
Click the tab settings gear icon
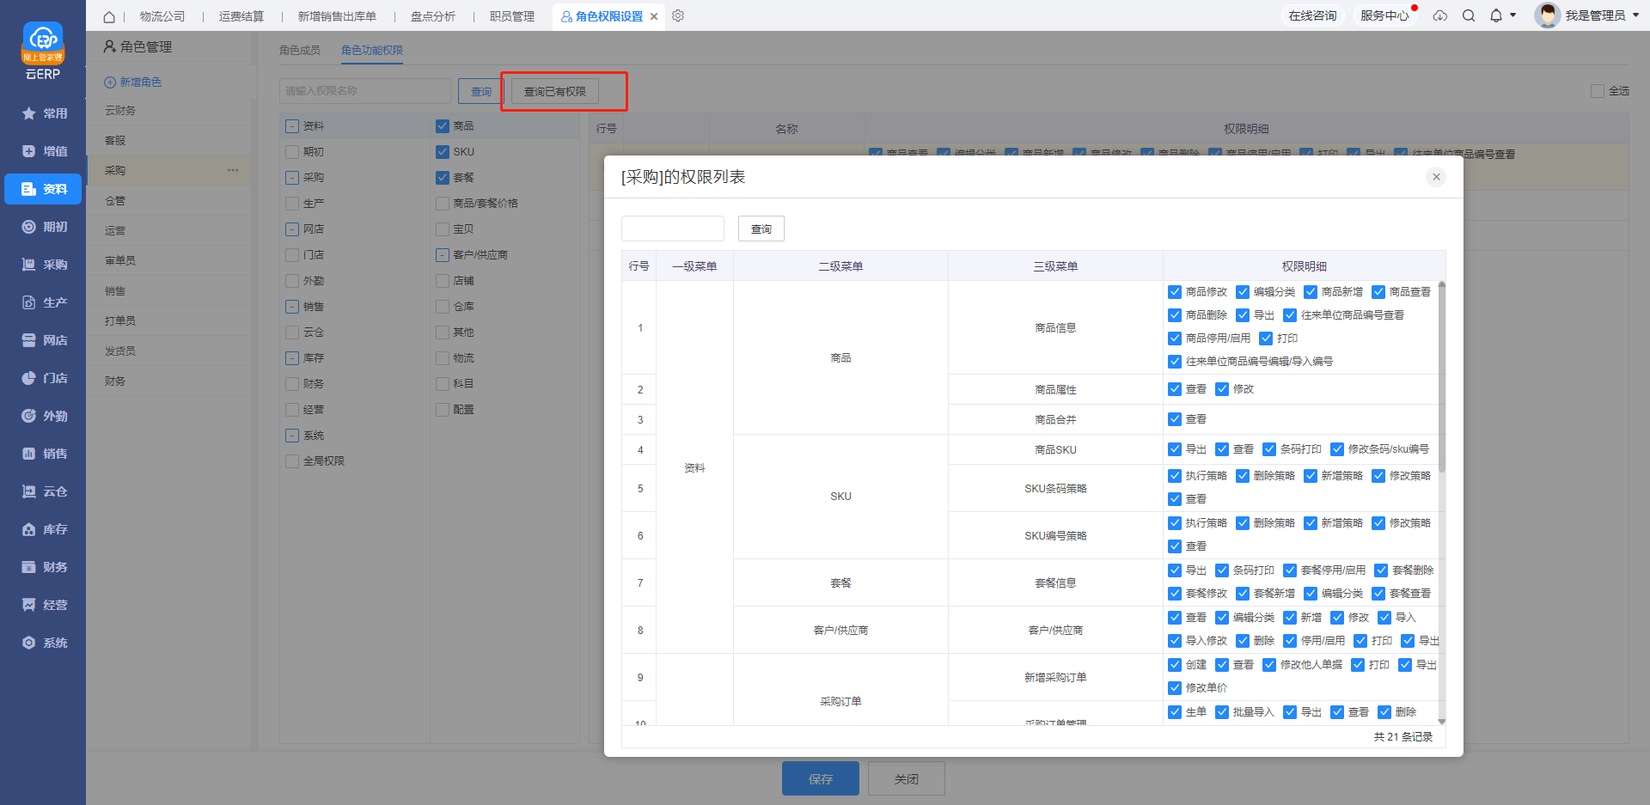[x=678, y=15]
